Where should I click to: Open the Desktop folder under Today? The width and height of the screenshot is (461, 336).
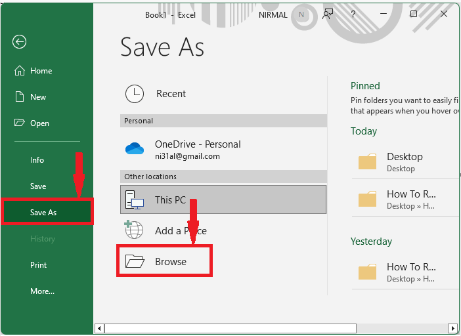406,162
